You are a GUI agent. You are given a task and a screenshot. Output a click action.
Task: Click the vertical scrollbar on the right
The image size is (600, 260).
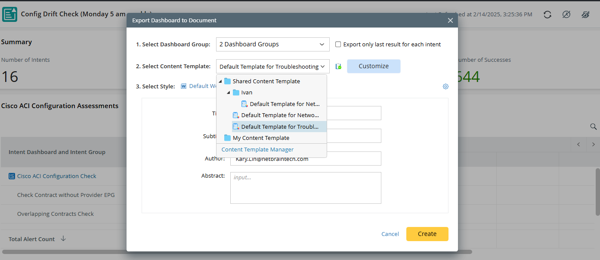(x=597, y=192)
